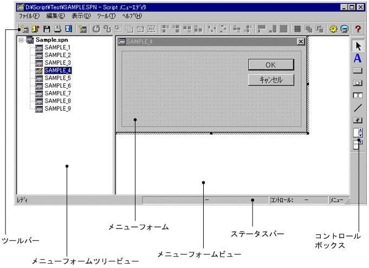Image resolution: width=369 pixels, height=268 pixels.
Task: Select the combo box control tool
Action: click(358, 145)
